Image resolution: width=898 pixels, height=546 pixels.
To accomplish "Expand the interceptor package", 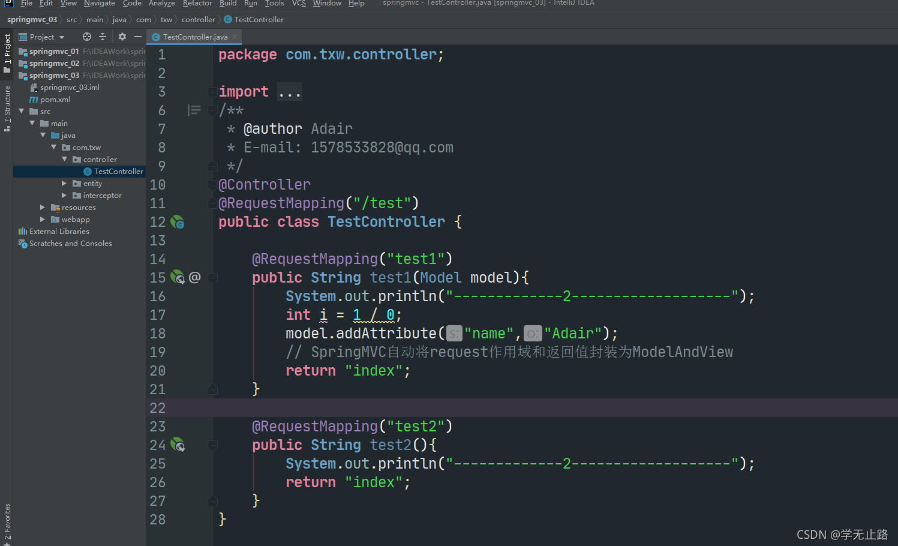I will pyautogui.click(x=64, y=196).
